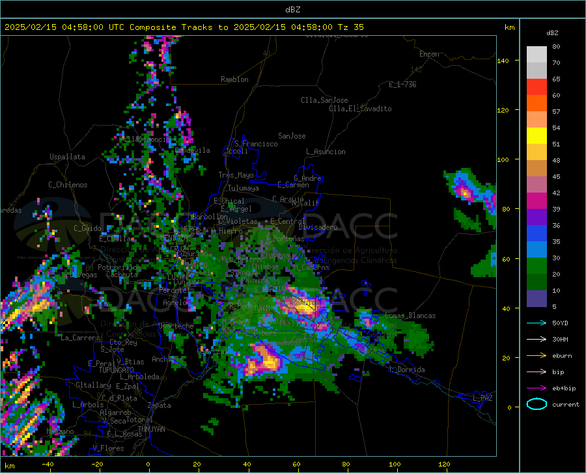This screenshot has width=586, height=473.
Task: Click the Villavicencio map label
Action: pyautogui.click(x=145, y=139)
